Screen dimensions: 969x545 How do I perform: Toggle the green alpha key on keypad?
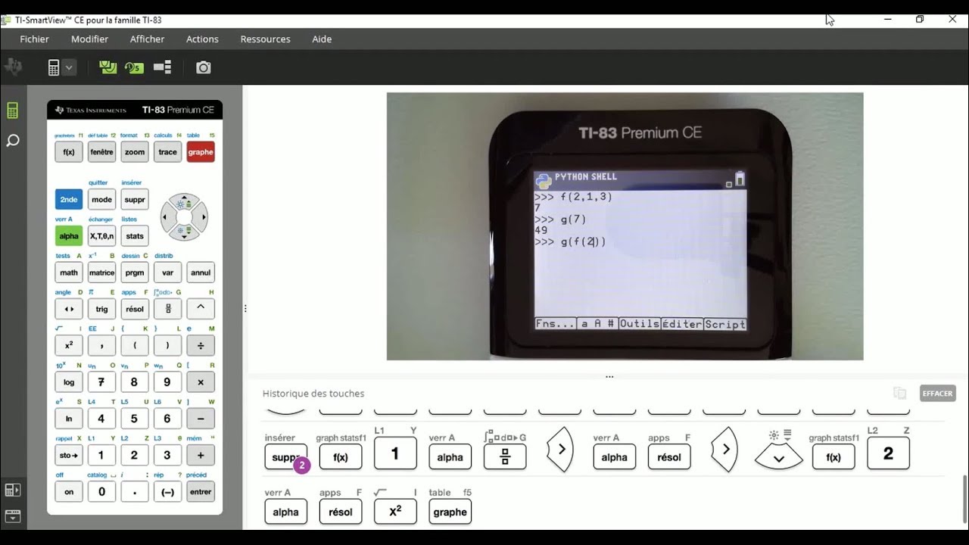(x=68, y=236)
